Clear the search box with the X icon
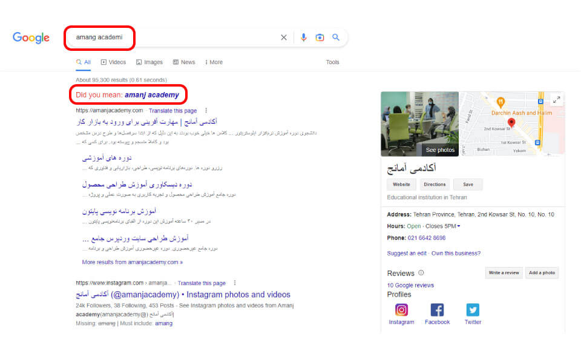This screenshot has width=581, height=339. point(283,38)
